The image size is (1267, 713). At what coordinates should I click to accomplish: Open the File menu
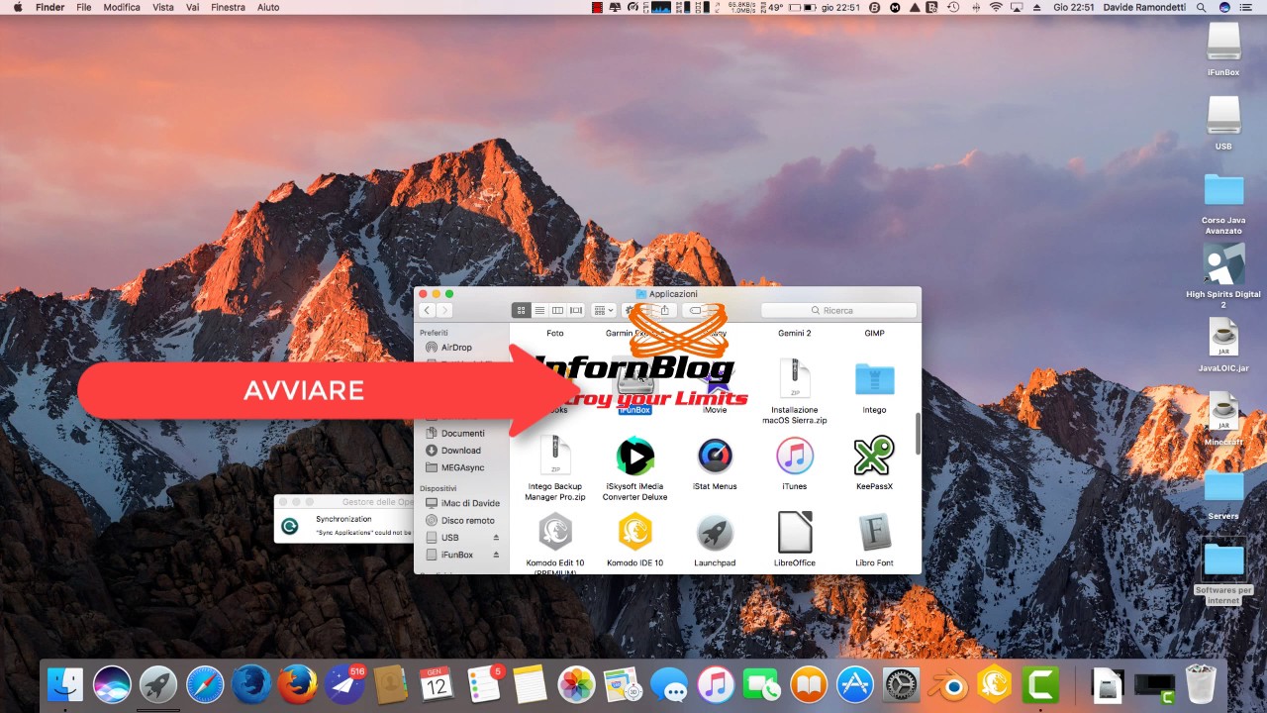coord(84,7)
